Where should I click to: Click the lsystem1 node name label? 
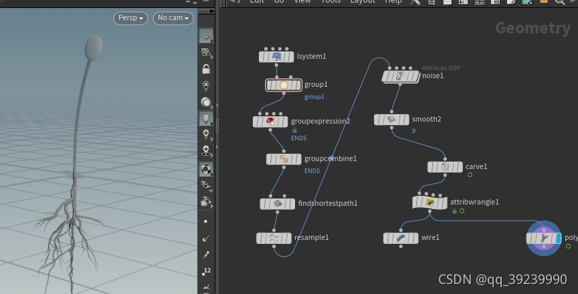(x=312, y=57)
